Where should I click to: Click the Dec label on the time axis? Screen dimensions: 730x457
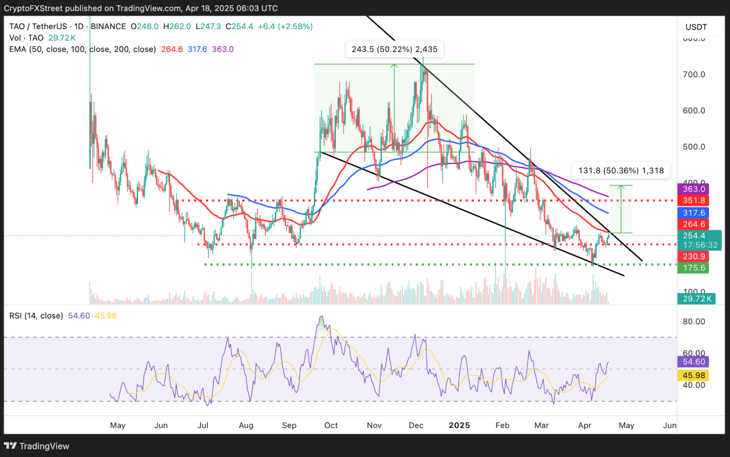416,426
